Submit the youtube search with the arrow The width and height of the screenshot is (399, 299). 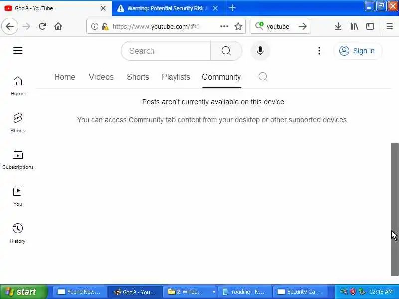pos(303,26)
